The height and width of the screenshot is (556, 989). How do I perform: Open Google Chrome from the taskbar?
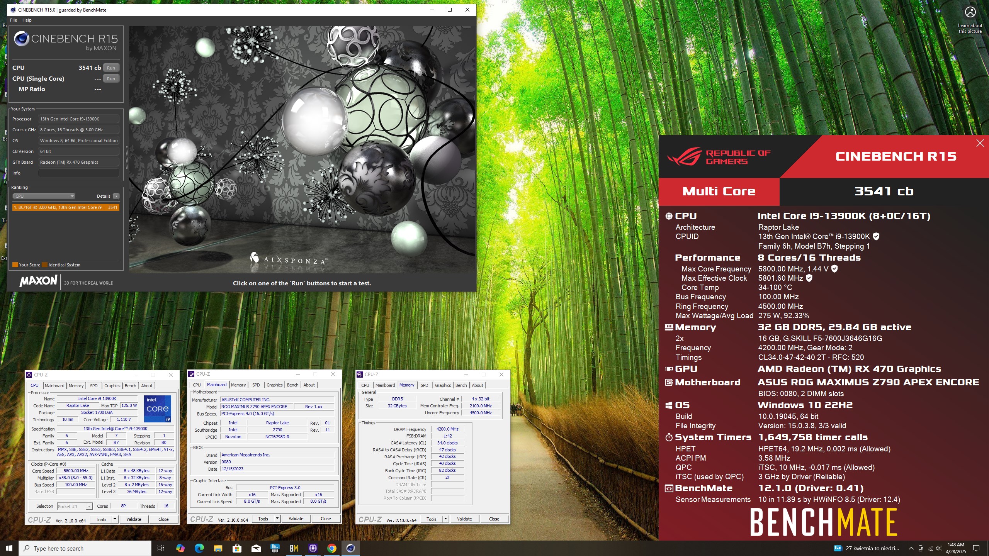click(x=331, y=548)
